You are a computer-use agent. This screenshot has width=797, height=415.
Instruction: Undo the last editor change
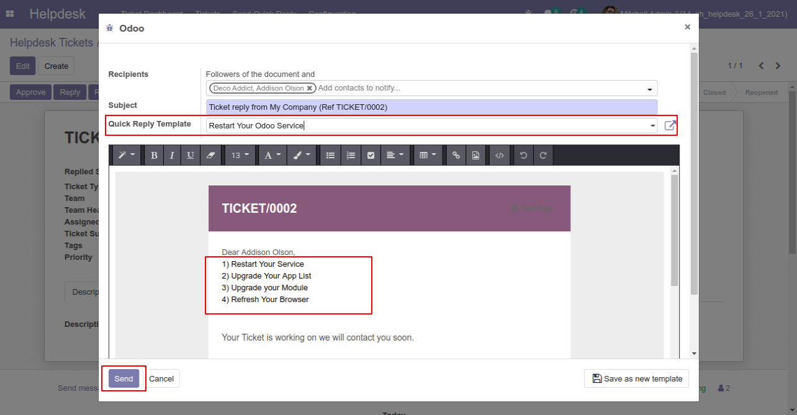524,156
